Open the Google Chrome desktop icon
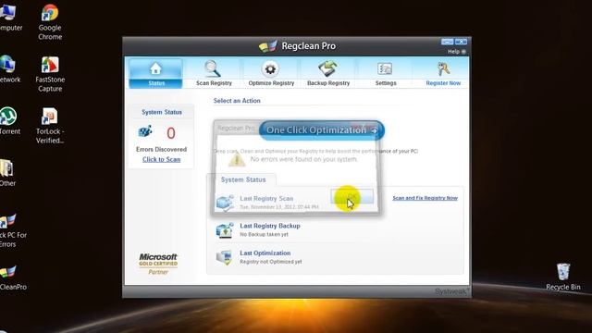The image size is (592, 333). (50, 22)
